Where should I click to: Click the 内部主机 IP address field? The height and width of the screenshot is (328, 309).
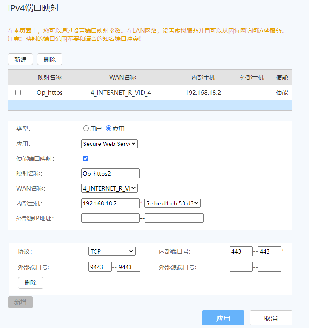pos(110,203)
